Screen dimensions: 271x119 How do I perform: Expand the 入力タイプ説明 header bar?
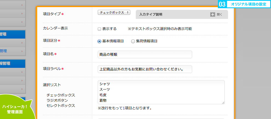(x=182, y=14)
